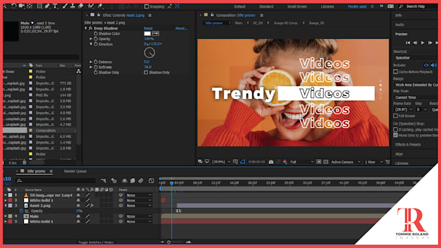Select the Unified Camera tool
441x248 pixels.
coord(21,6)
